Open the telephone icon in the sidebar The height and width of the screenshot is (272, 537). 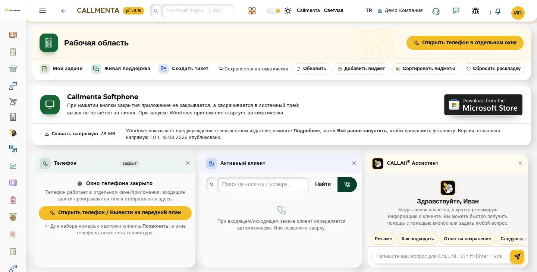click(13, 69)
